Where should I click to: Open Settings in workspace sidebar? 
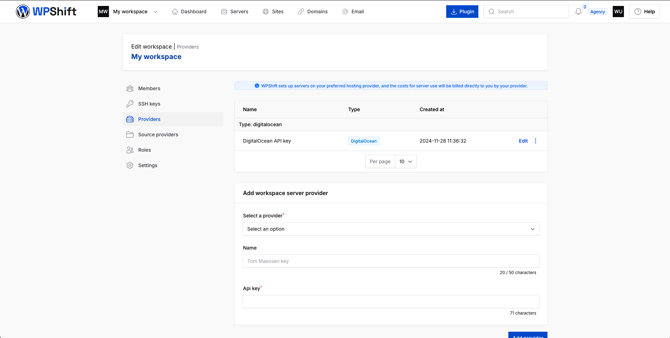click(x=173, y=165)
